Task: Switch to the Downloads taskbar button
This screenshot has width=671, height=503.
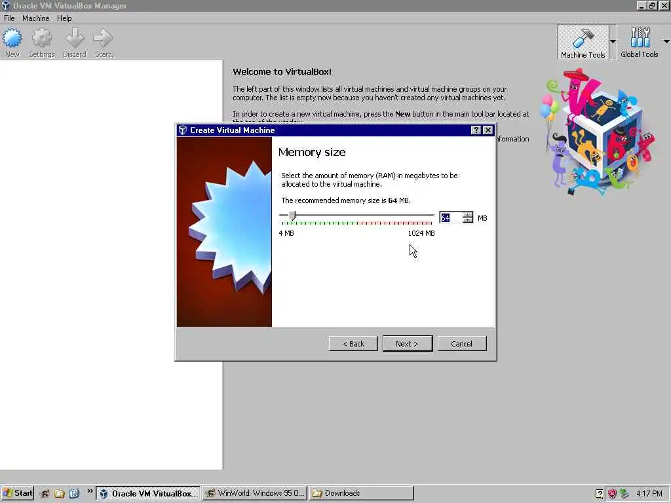Action: click(x=362, y=493)
